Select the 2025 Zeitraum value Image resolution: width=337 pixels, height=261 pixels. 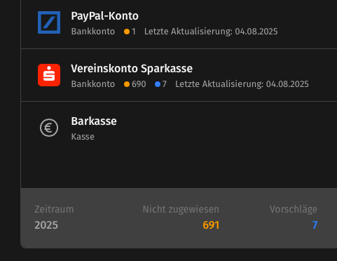46,225
